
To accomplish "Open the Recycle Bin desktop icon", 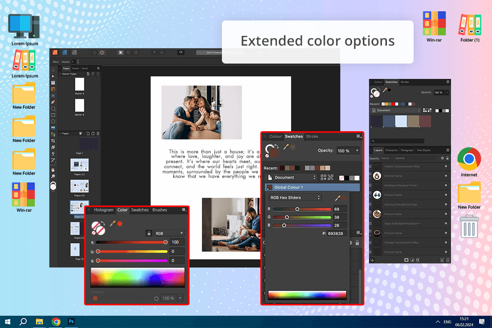I will pyautogui.click(x=469, y=227).
